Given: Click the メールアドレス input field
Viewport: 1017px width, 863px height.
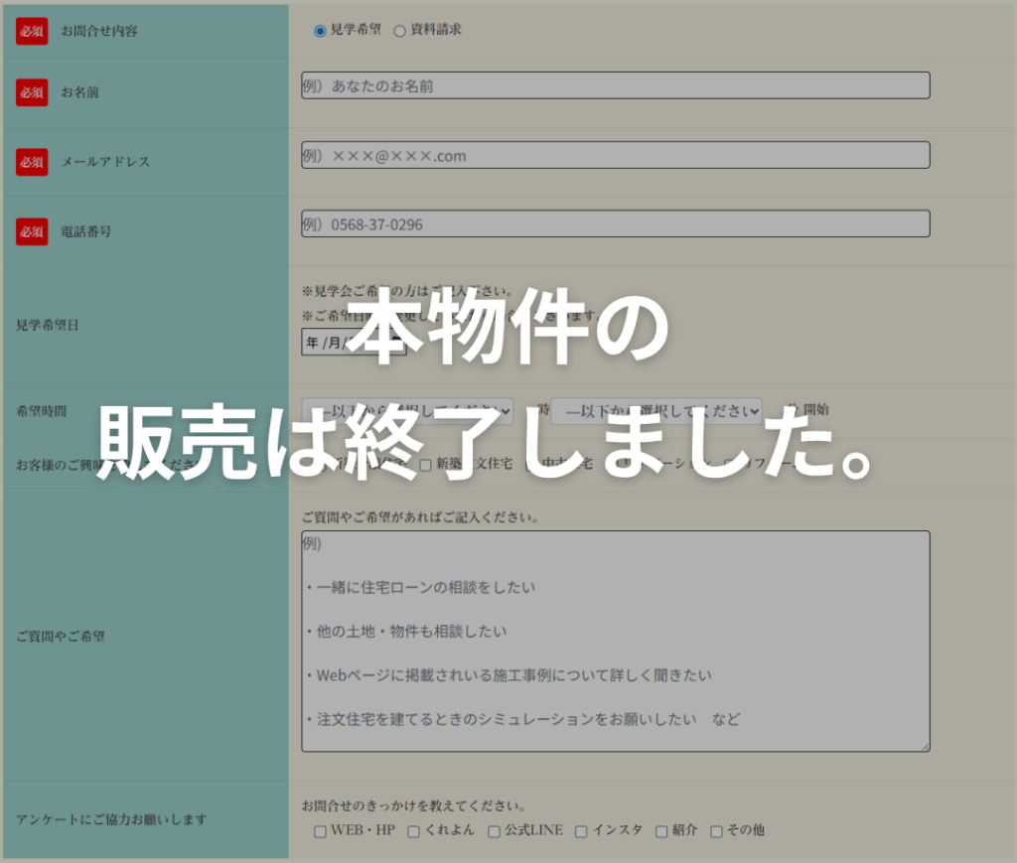Looking at the screenshot, I should [615, 155].
